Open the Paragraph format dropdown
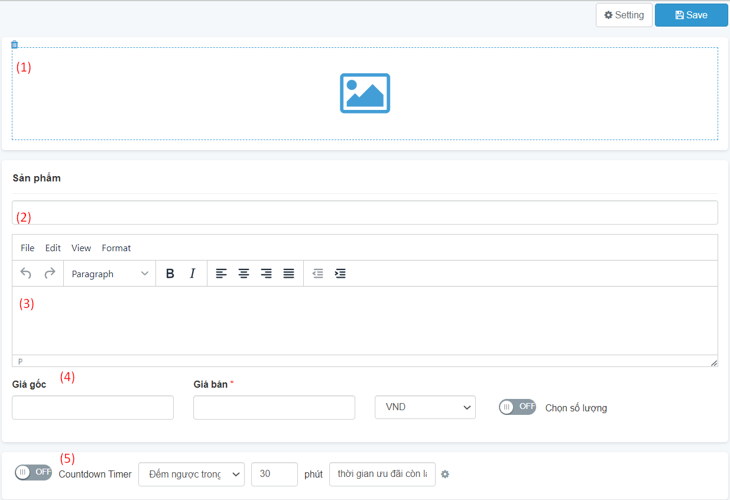 [x=110, y=274]
